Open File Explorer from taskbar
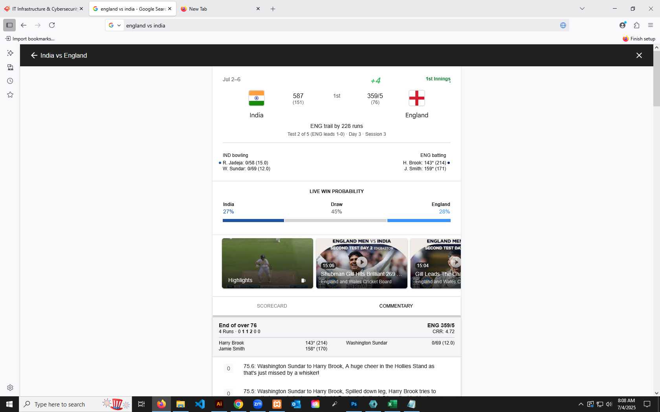This screenshot has height=412, width=660. pos(180,404)
